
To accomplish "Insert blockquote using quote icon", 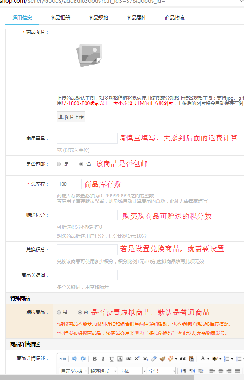I will 182,359.
